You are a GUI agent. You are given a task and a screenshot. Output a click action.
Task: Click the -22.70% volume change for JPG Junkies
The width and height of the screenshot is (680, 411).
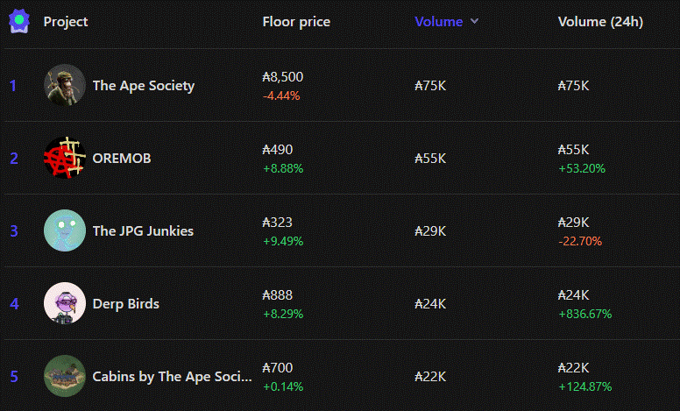[580, 241]
